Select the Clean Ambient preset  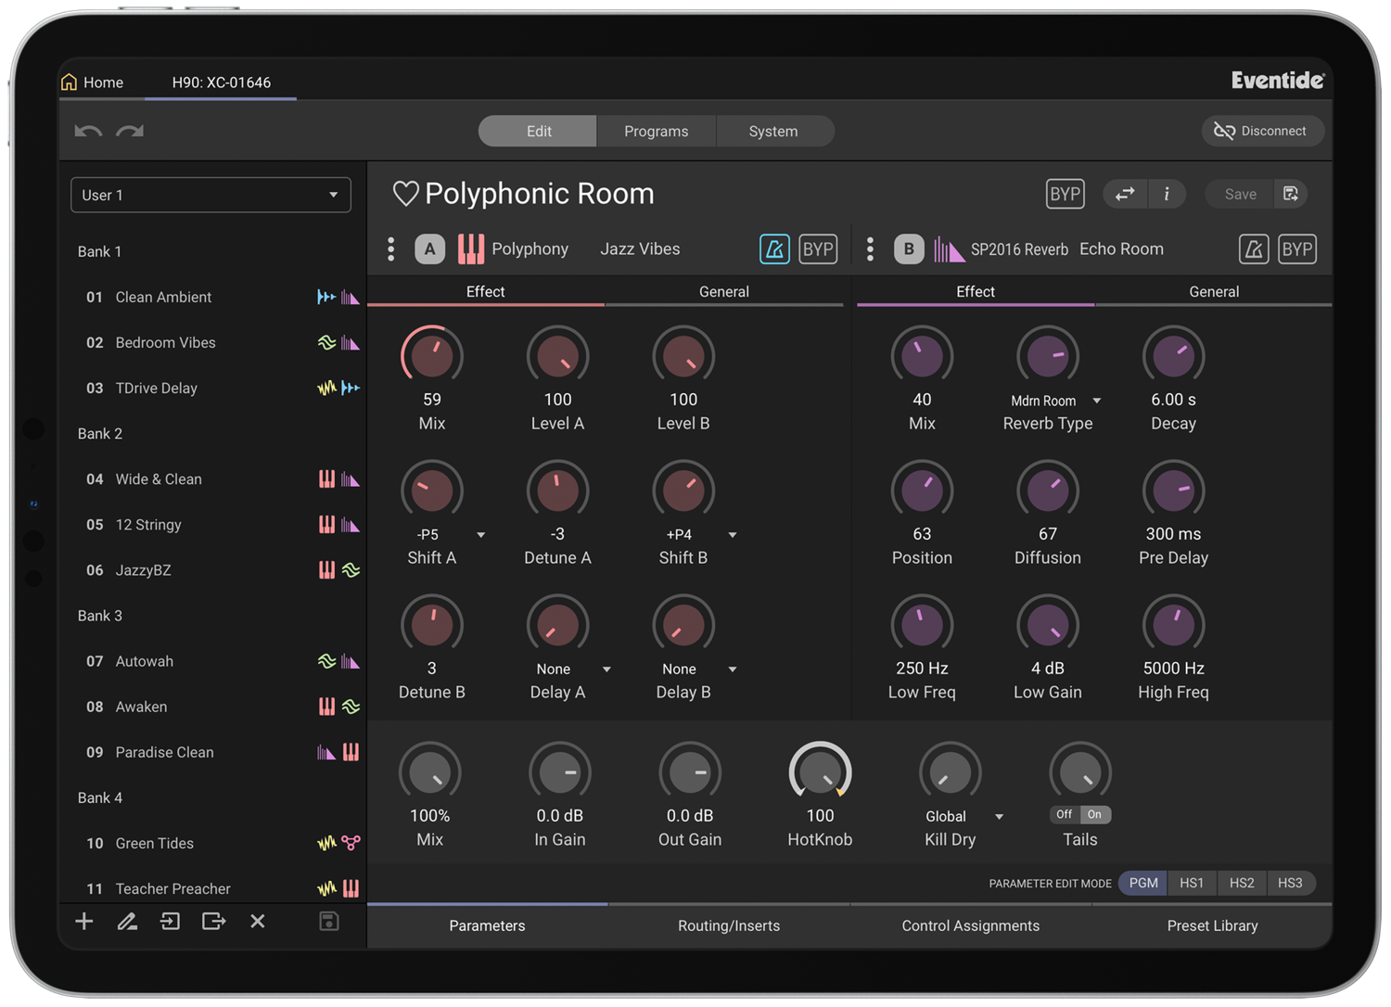(163, 297)
